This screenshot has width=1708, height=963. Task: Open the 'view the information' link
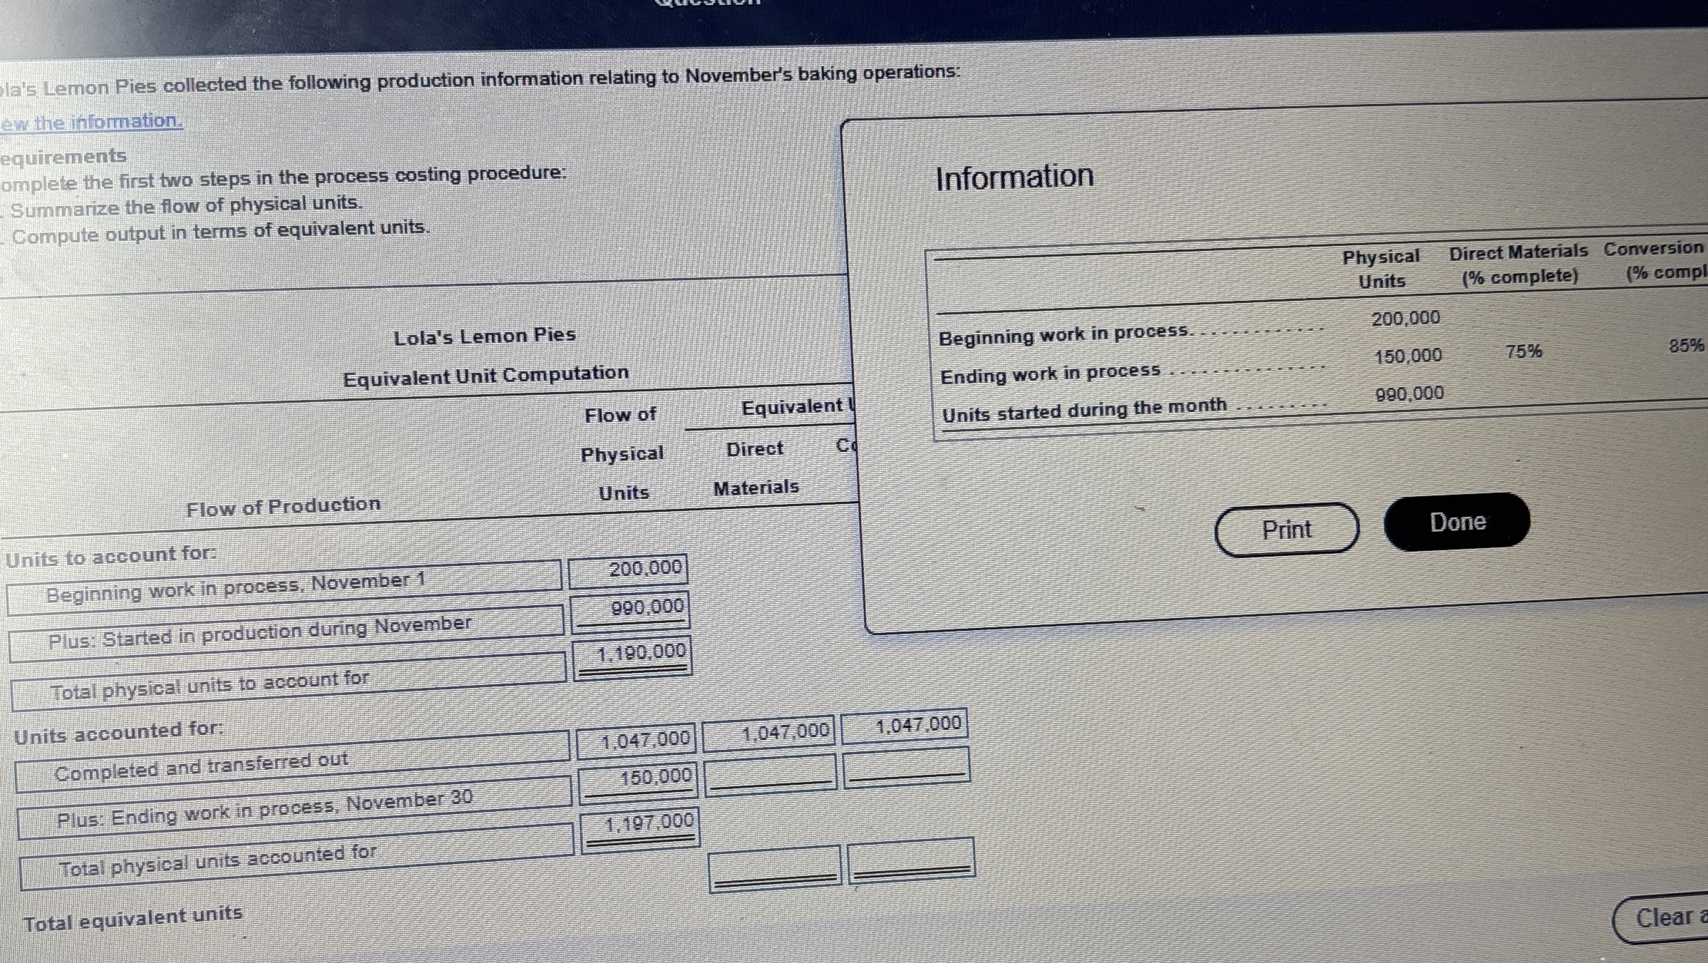(91, 122)
